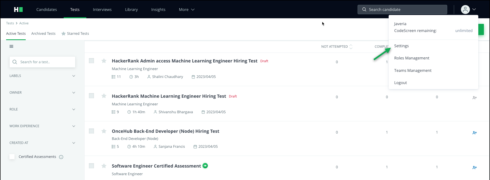This screenshot has height=180, width=490.
Task: Select checkbox for OneHub Back-End Developer test
Action: coord(91,131)
